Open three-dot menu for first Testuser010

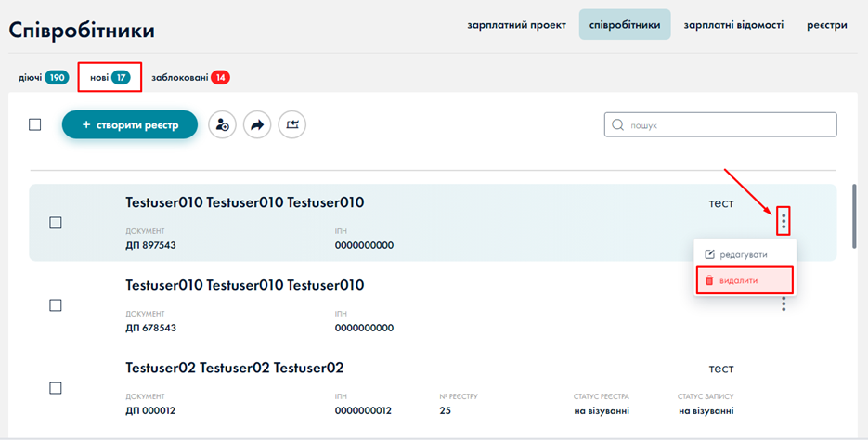(784, 221)
